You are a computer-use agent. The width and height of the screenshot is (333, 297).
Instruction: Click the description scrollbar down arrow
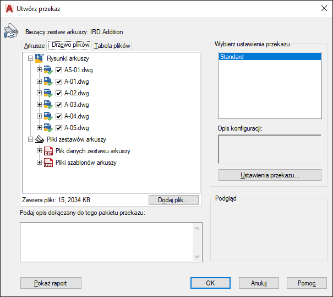pos(197,257)
